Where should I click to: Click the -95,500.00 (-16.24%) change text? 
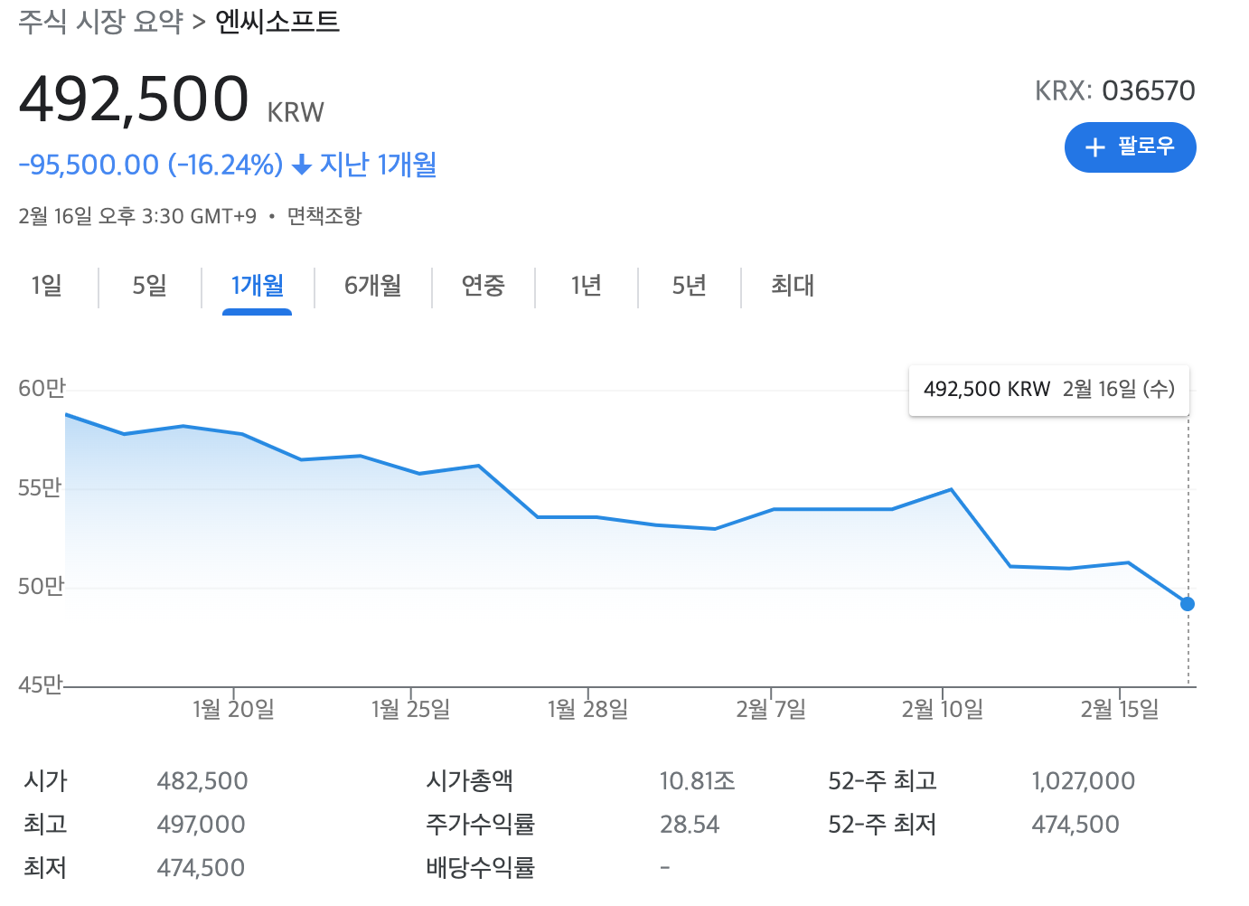tap(151, 165)
